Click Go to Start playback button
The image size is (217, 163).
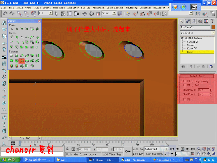(x=172, y=149)
